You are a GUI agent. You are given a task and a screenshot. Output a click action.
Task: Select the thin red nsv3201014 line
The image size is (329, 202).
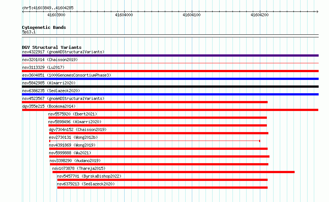(170, 63)
